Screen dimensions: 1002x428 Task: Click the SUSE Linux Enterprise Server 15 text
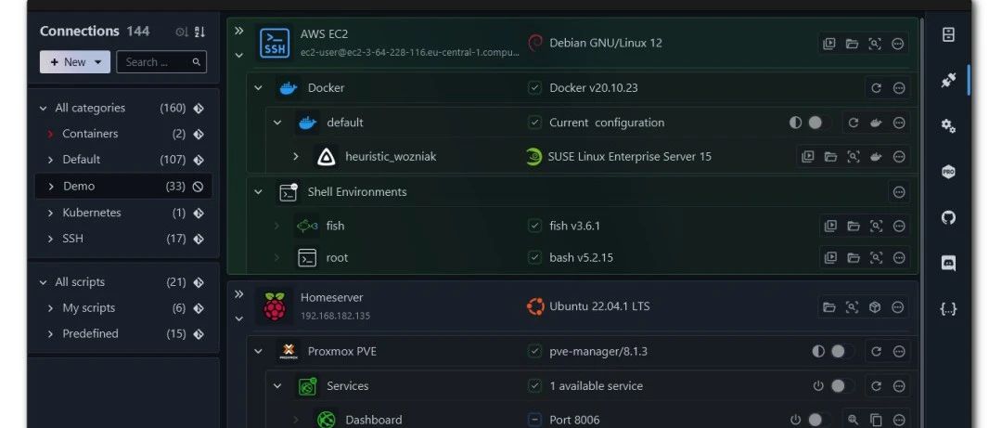[x=629, y=157]
